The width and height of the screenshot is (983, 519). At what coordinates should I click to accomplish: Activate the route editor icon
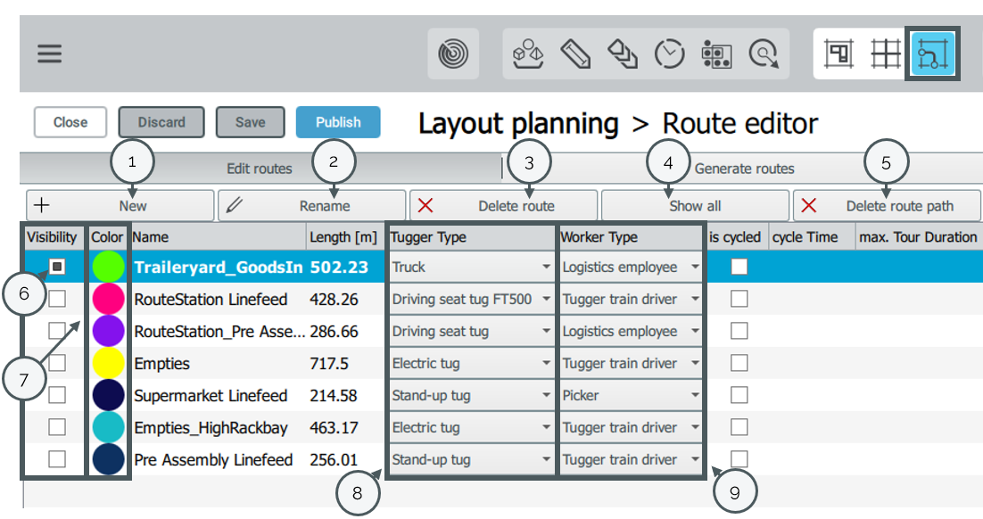click(932, 54)
